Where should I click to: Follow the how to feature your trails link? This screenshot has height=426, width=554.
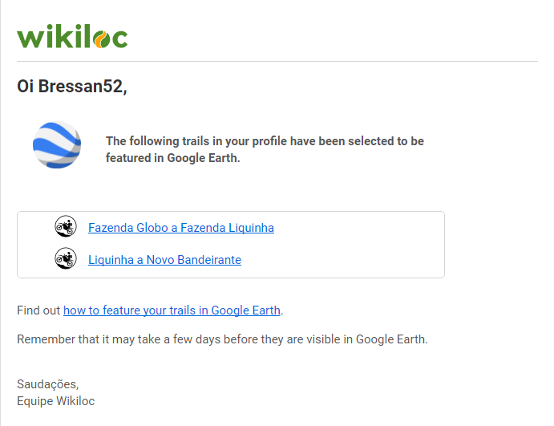tap(172, 310)
